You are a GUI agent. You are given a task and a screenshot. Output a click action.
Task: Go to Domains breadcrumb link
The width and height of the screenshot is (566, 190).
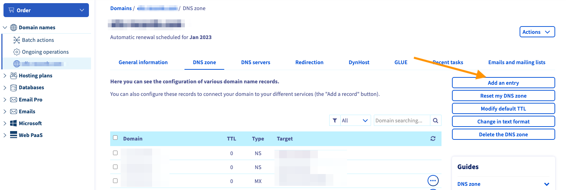point(121,8)
